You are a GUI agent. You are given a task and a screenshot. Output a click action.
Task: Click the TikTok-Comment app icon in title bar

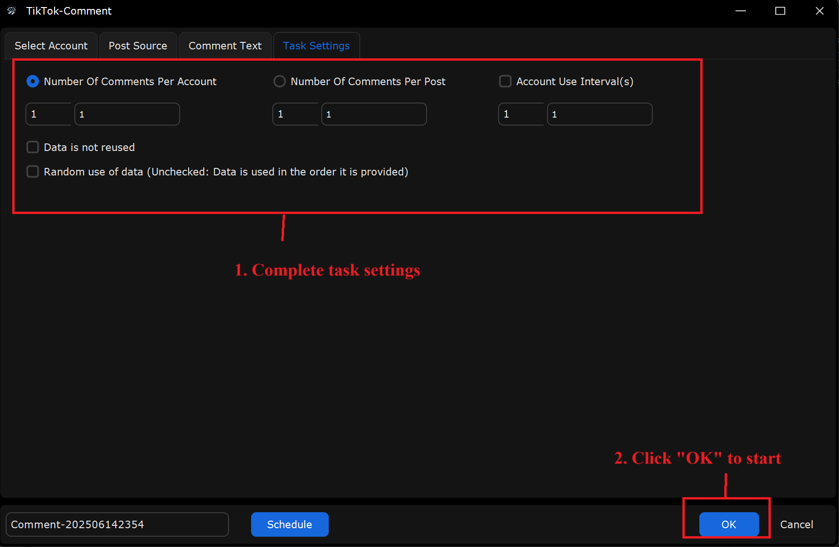pyautogui.click(x=12, y=11)
